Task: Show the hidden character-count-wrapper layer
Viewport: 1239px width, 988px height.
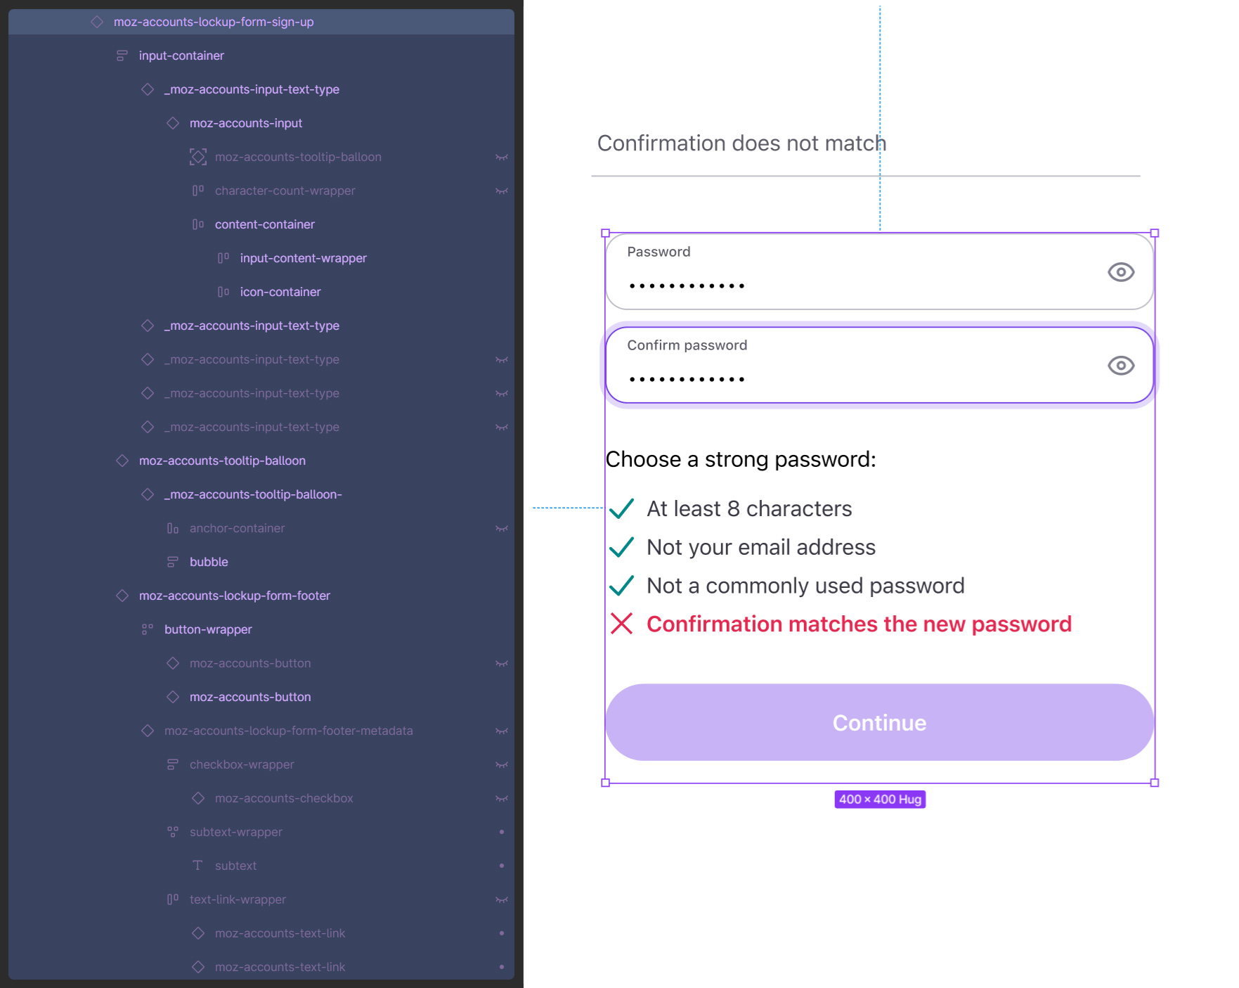Action: pos(501,191)
